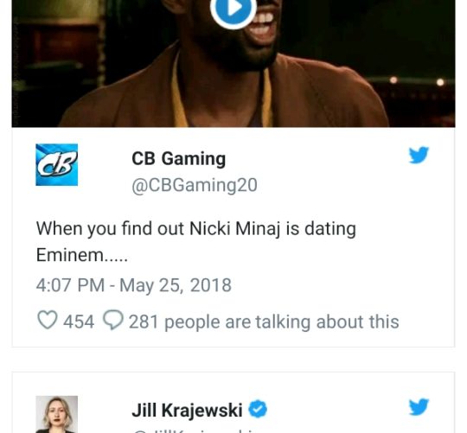Click the Jill Krajewski display name
Image resolution: width=467 pixels, height=433 pixels.
(187, 410)
